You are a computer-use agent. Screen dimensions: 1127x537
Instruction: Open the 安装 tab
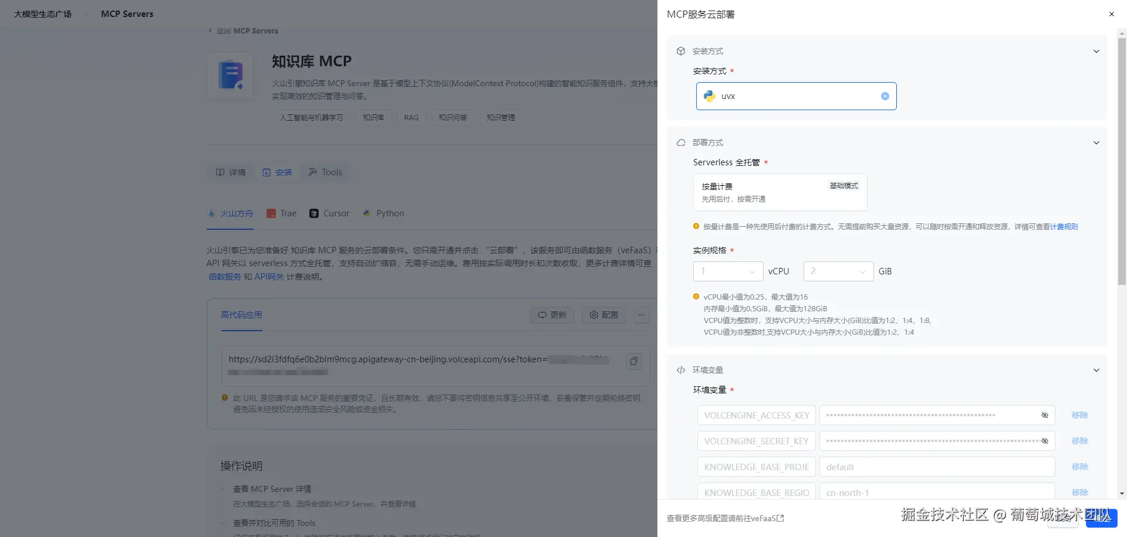click(x=277, y=172)
